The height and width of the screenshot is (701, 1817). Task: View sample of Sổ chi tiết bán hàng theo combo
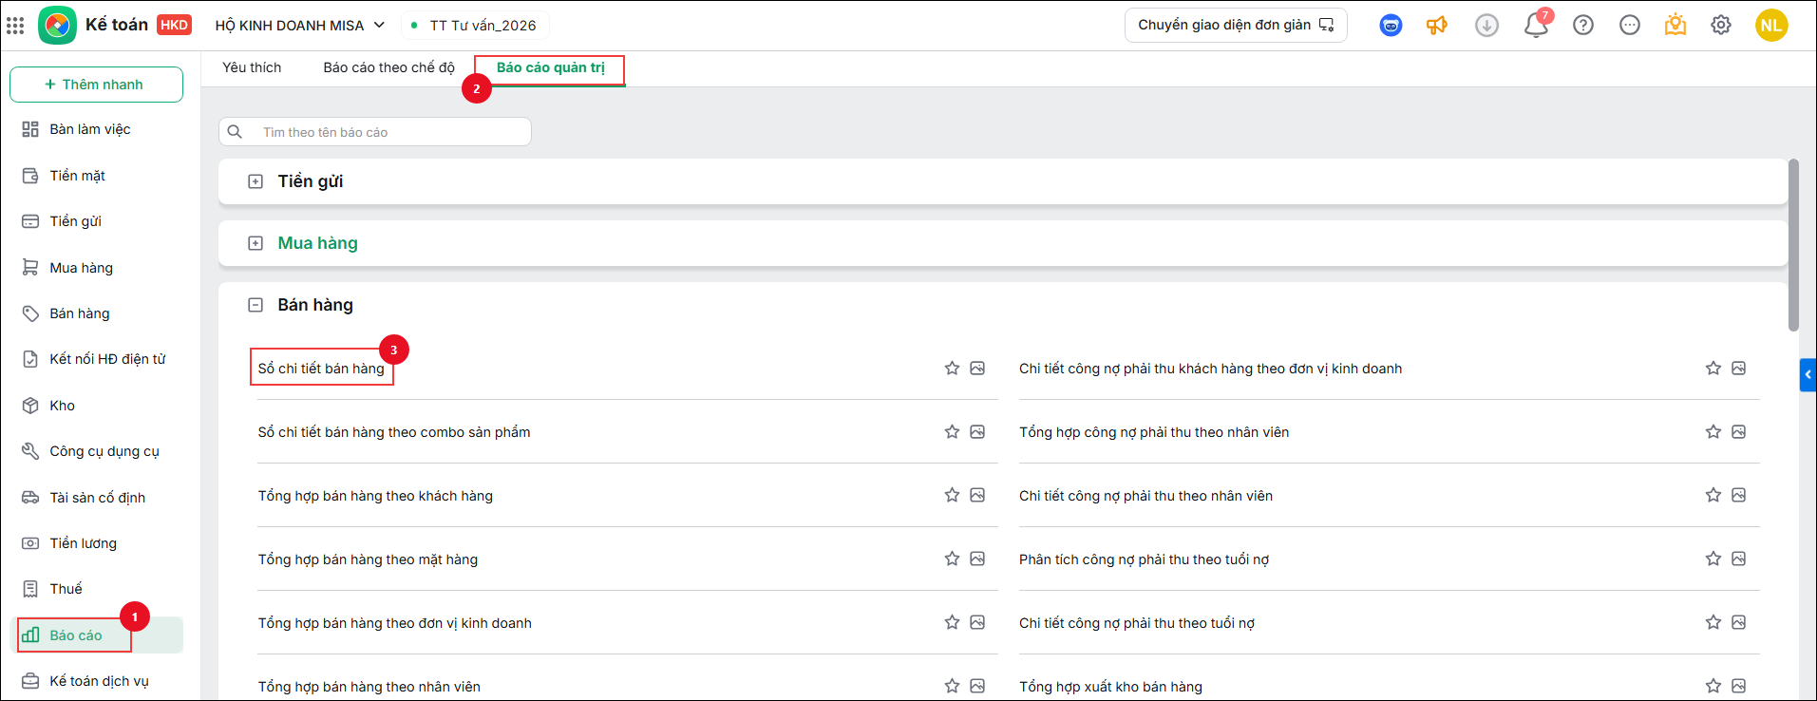click(x=977, y=431)
